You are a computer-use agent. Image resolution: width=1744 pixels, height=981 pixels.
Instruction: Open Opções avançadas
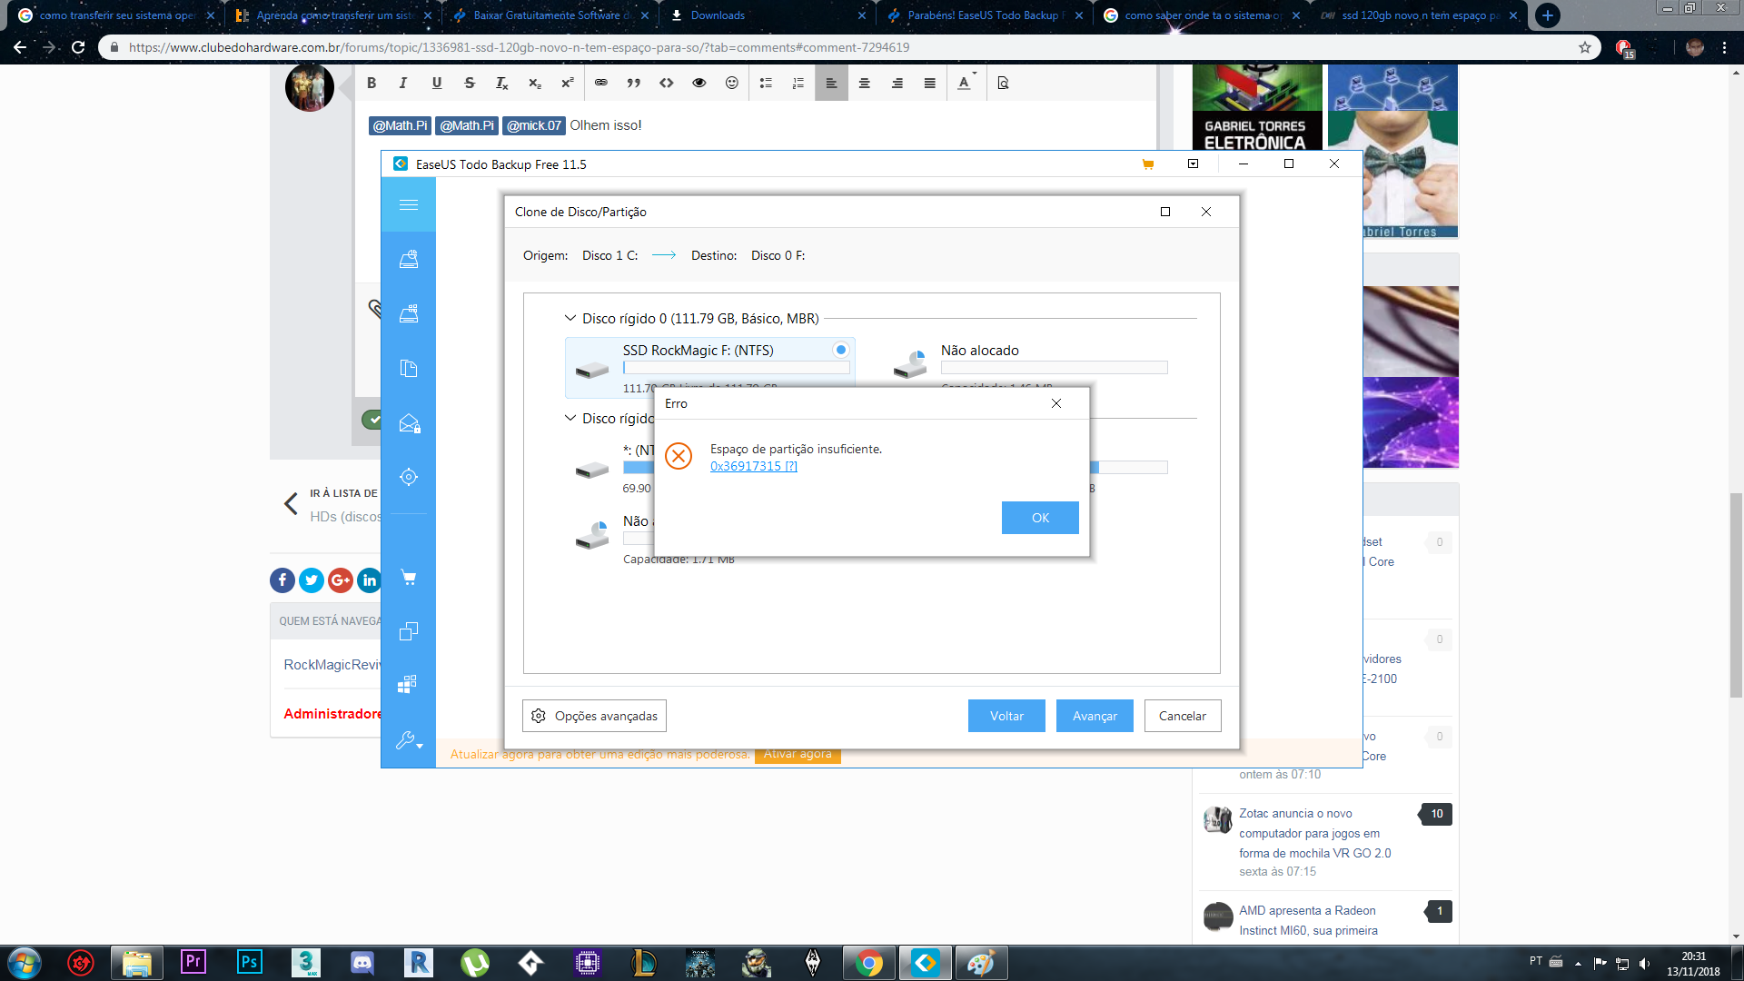[x=594, y=716]
